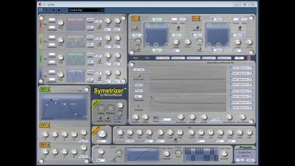The height and width of the screenshot is (166, 295).
Task: Open XY1 bottom Osc4 source dropdown
Action: click(157, 50)
